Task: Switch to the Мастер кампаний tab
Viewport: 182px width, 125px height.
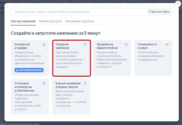Action: [x=23, y=21]
